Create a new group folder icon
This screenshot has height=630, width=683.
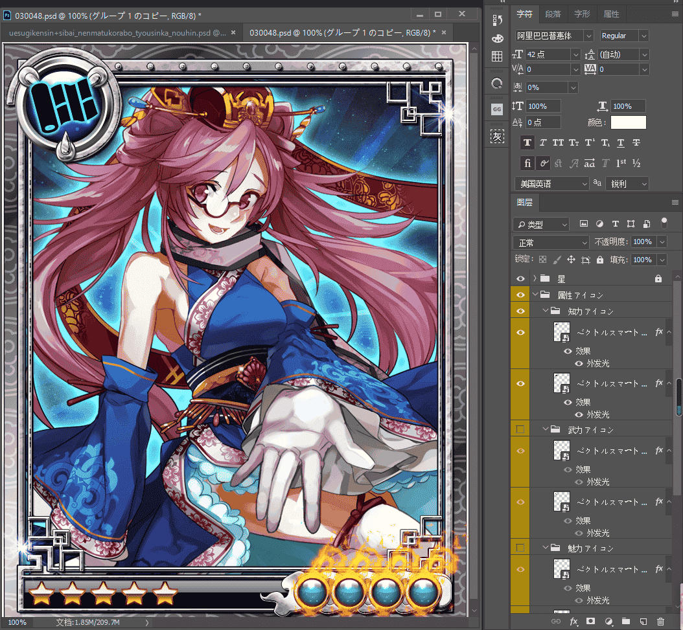pos(625,622)
